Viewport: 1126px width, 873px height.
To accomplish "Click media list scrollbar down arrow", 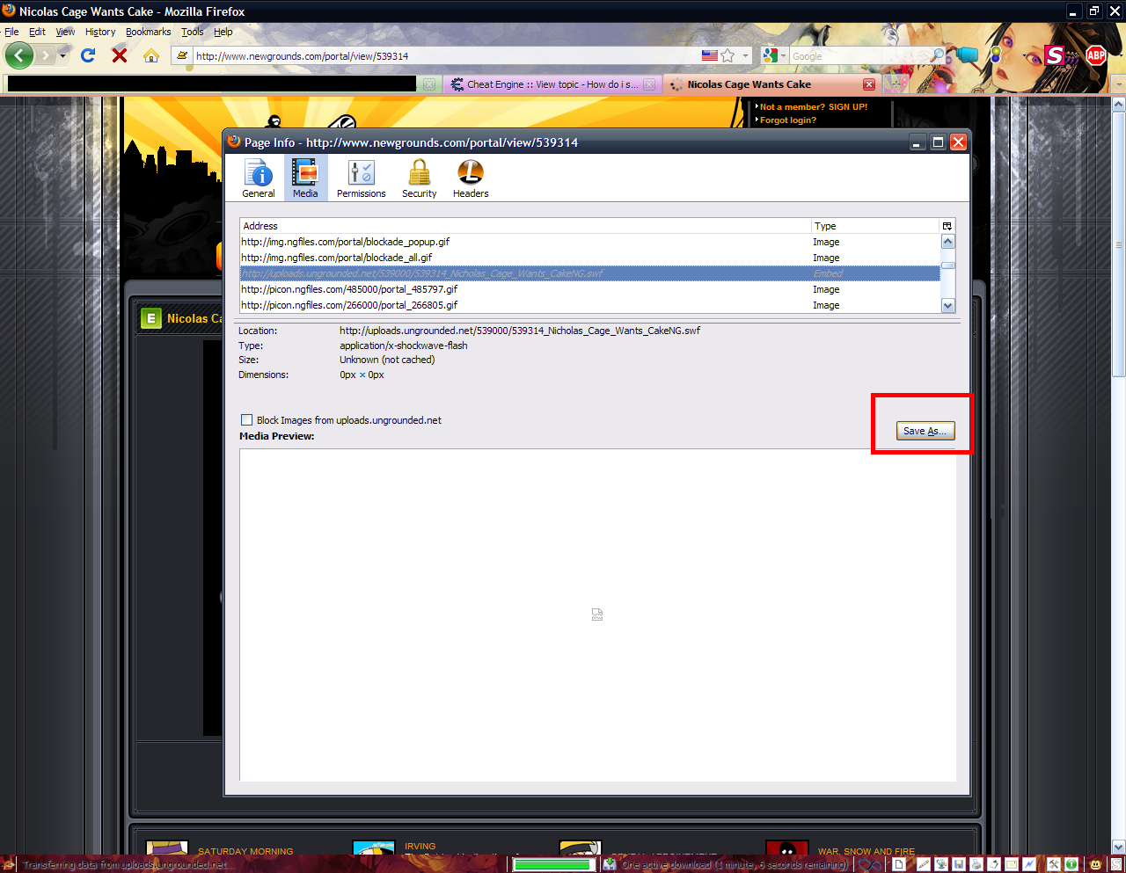I will [x=947, y=306].
